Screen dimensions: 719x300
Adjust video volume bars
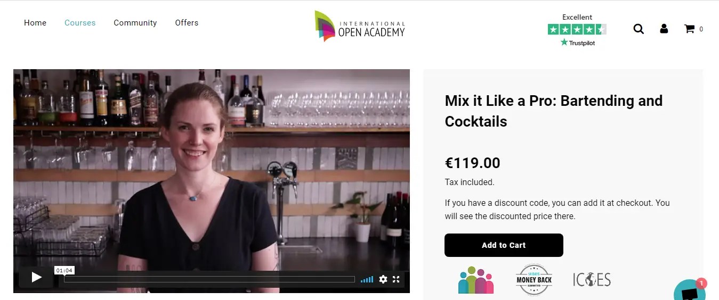pos(367,279)
